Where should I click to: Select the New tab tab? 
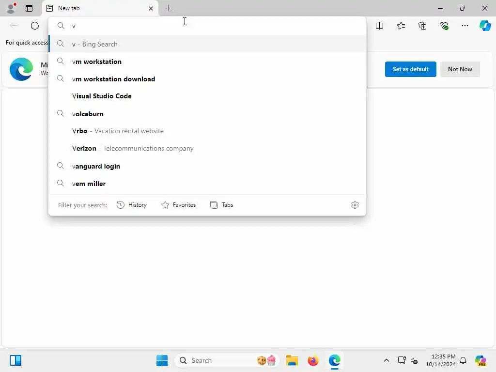coord(100,8)
